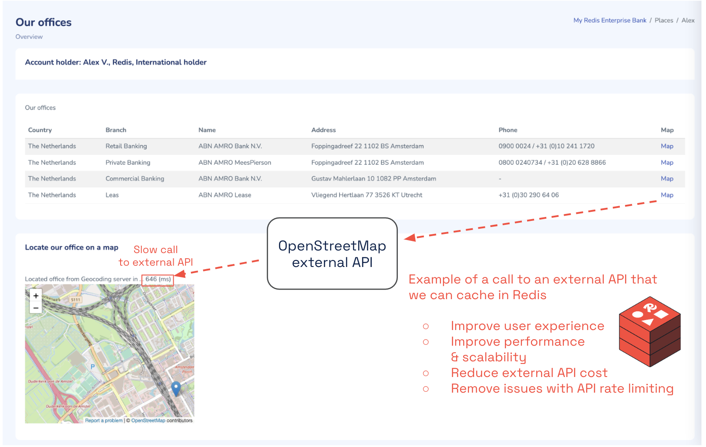The width and height of the screenshot is (706, 447).
Task: Select the Alex breadcrumb item
Action: 688,20
